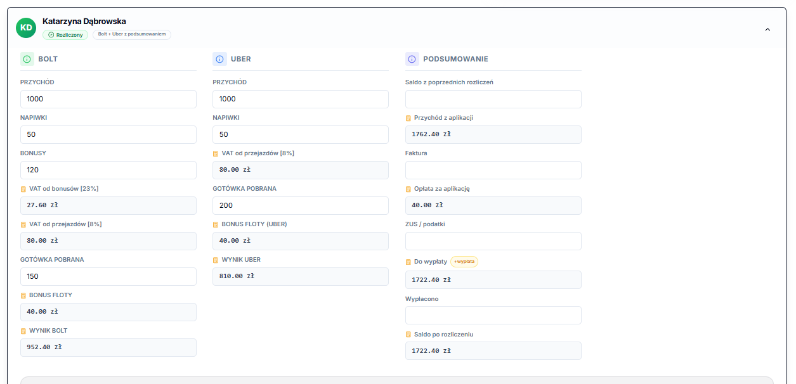Click the name Katarzyna Dąbrowska
Viewport: 796px width, 384px height.
[x=84, y=21]
